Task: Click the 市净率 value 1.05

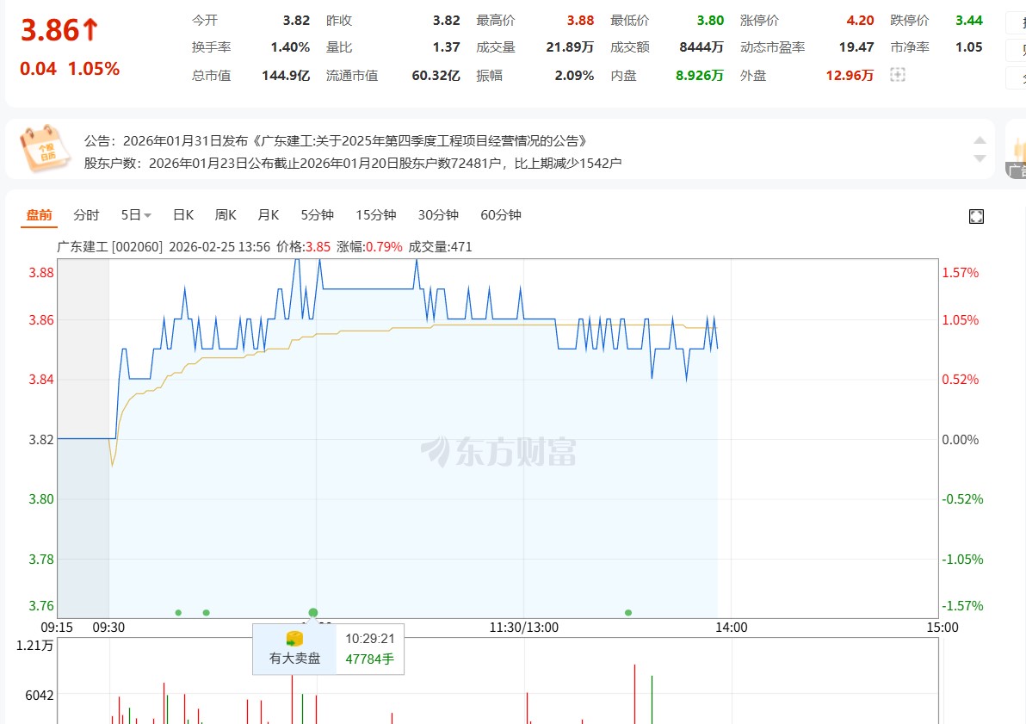Action: (x=969, y=47)
